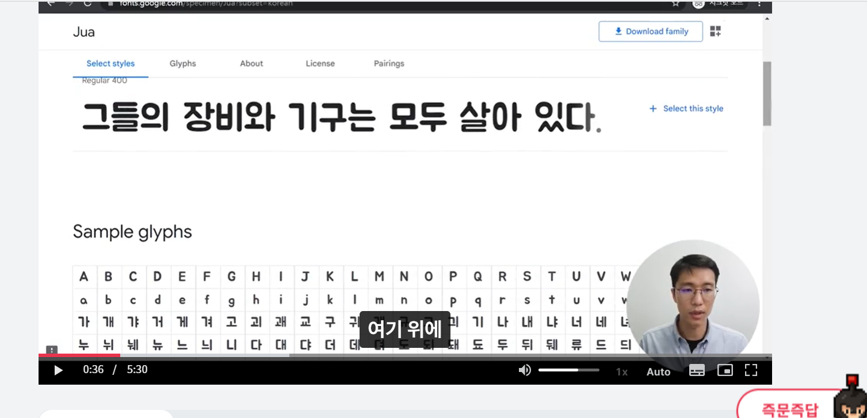Switch to the Select styles tab
This screenshot has width=867, height=418.
tap(110, 64)
